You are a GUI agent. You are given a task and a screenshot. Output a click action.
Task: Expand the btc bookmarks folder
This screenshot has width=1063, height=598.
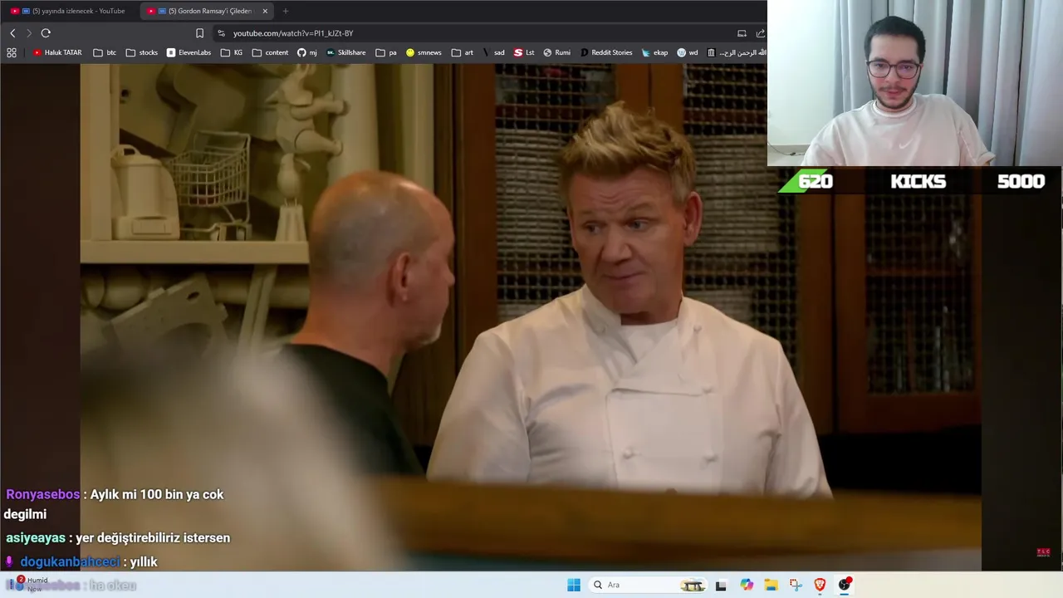[105, 52]
